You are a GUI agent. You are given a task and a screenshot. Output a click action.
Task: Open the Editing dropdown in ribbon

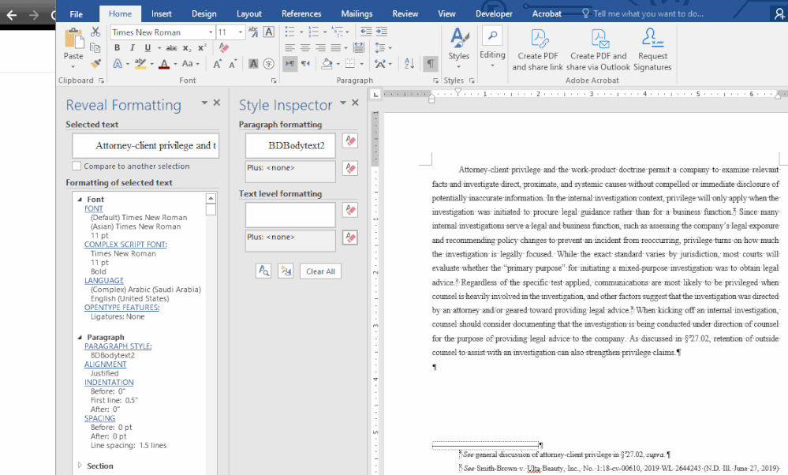(x=492, y=54)
